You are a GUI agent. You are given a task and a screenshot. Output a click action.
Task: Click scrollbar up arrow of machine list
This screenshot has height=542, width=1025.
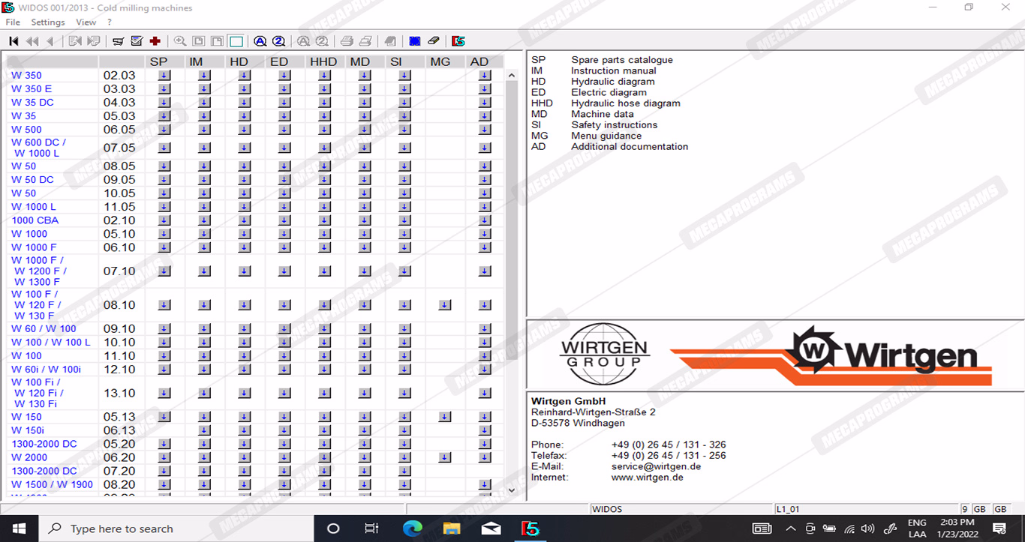click(x=512, y=75)
